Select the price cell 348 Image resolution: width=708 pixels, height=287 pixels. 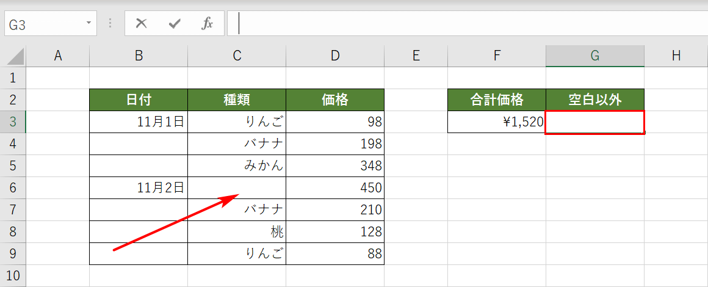tap(335, 166)
